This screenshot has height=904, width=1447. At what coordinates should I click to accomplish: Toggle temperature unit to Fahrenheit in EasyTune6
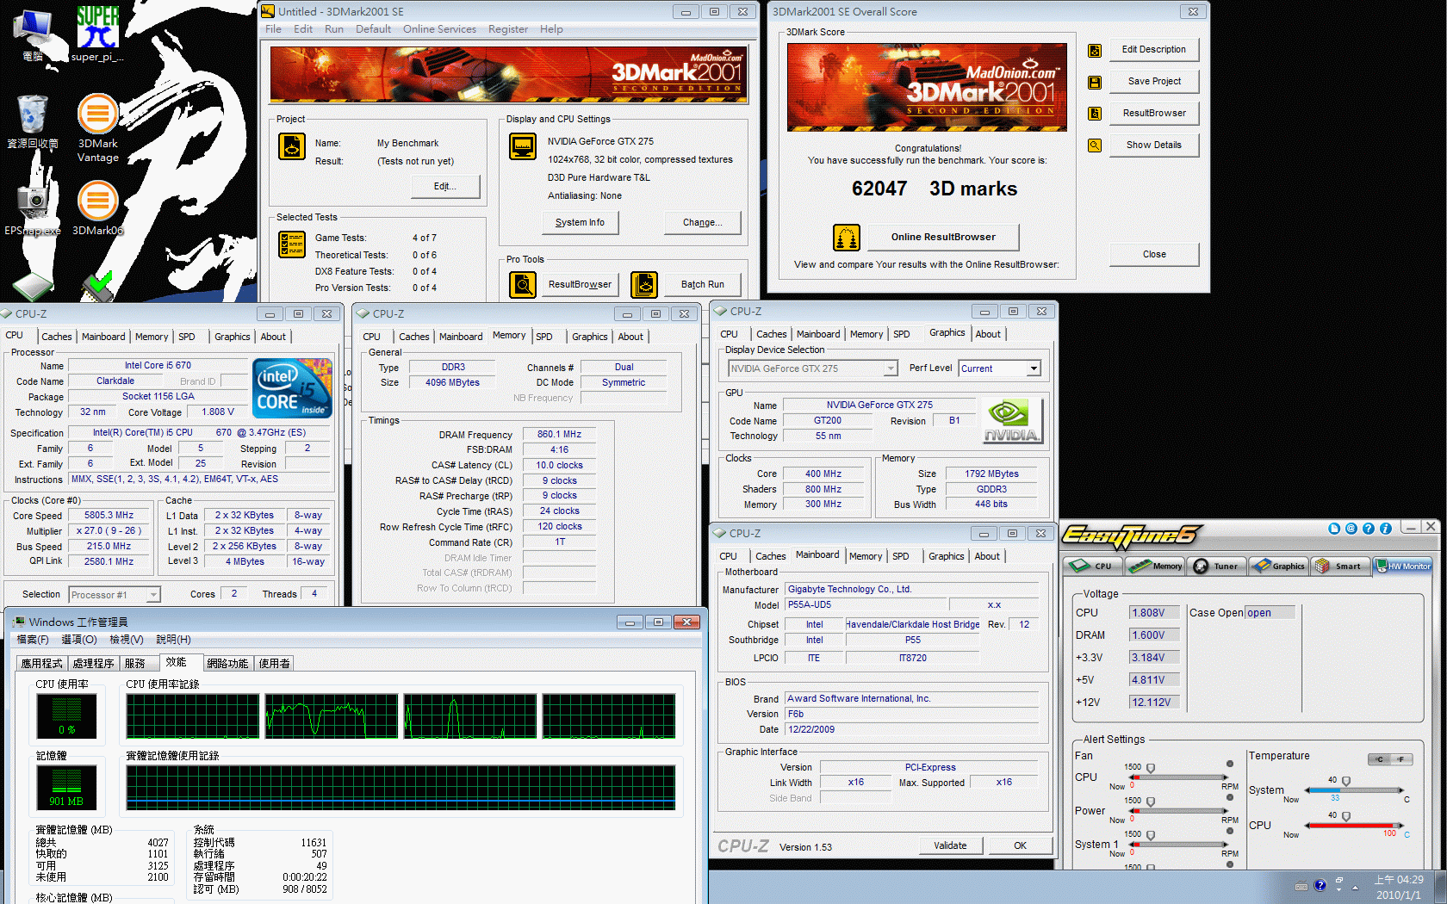tap(1400, 759)
